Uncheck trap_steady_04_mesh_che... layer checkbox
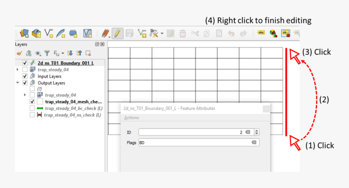 click(x=32, y=102)
